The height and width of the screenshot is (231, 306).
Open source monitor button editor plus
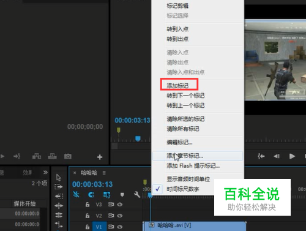pyautogui.click(x=100, y=157)
